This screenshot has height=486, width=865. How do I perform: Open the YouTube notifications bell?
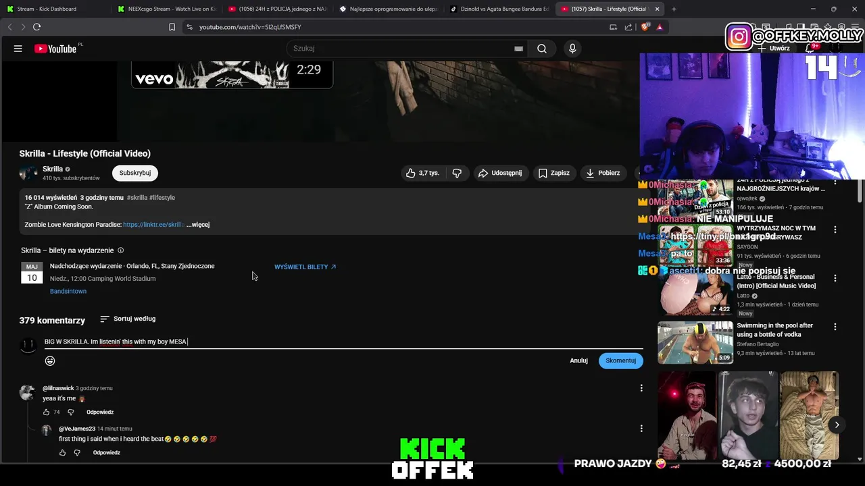tap(810, 49)
